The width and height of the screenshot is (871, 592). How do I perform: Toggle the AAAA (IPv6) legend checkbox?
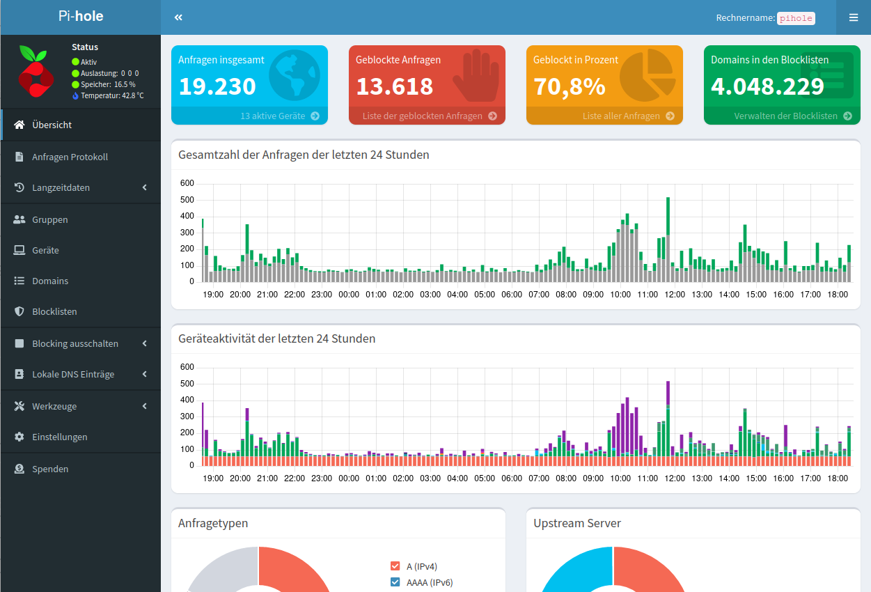[395, 582]
